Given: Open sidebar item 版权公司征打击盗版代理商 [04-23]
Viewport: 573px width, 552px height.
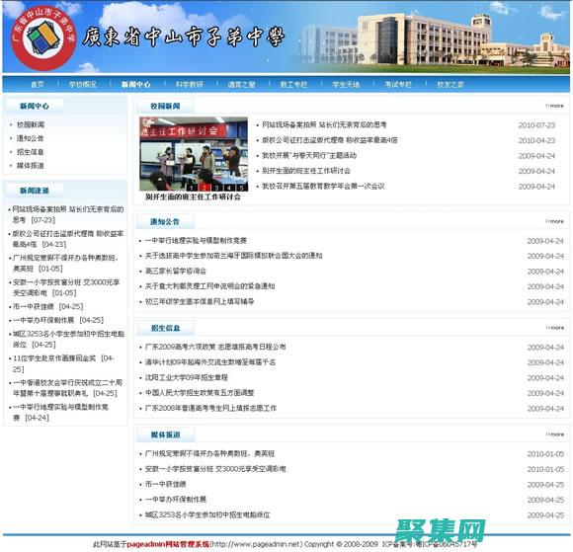Looking at the screenshot, I should [68, 239].
